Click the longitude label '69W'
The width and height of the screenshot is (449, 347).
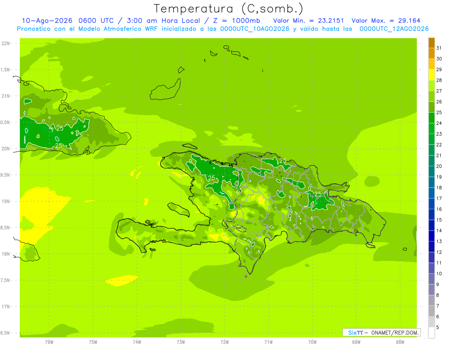(x=356, y=342)
